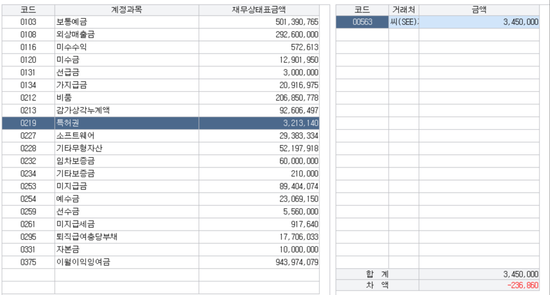
Task: Select the 이월이익잉여금 account name cell
Action: 83,262
